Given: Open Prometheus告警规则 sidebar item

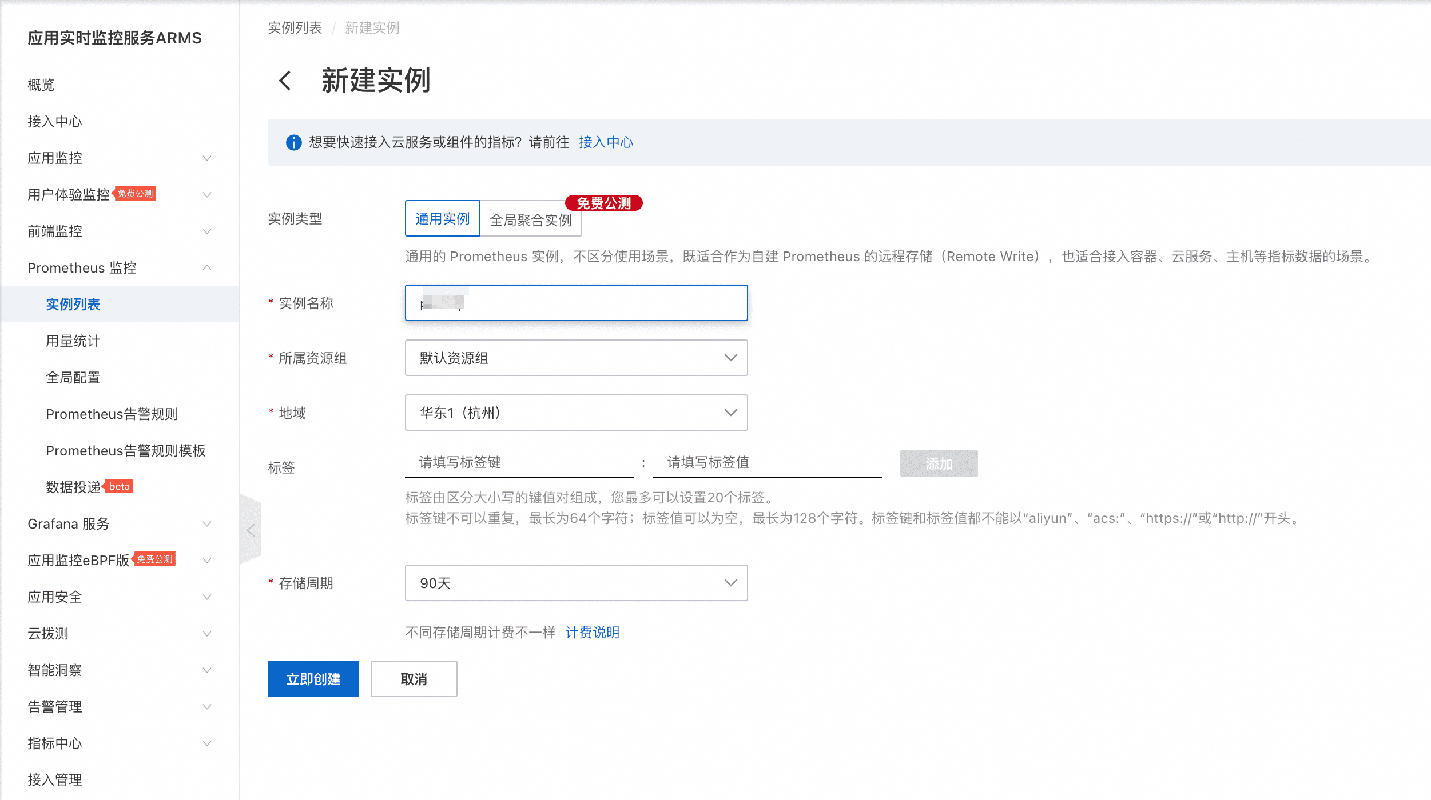Looking at the screenshot, I should coord(112,414).
